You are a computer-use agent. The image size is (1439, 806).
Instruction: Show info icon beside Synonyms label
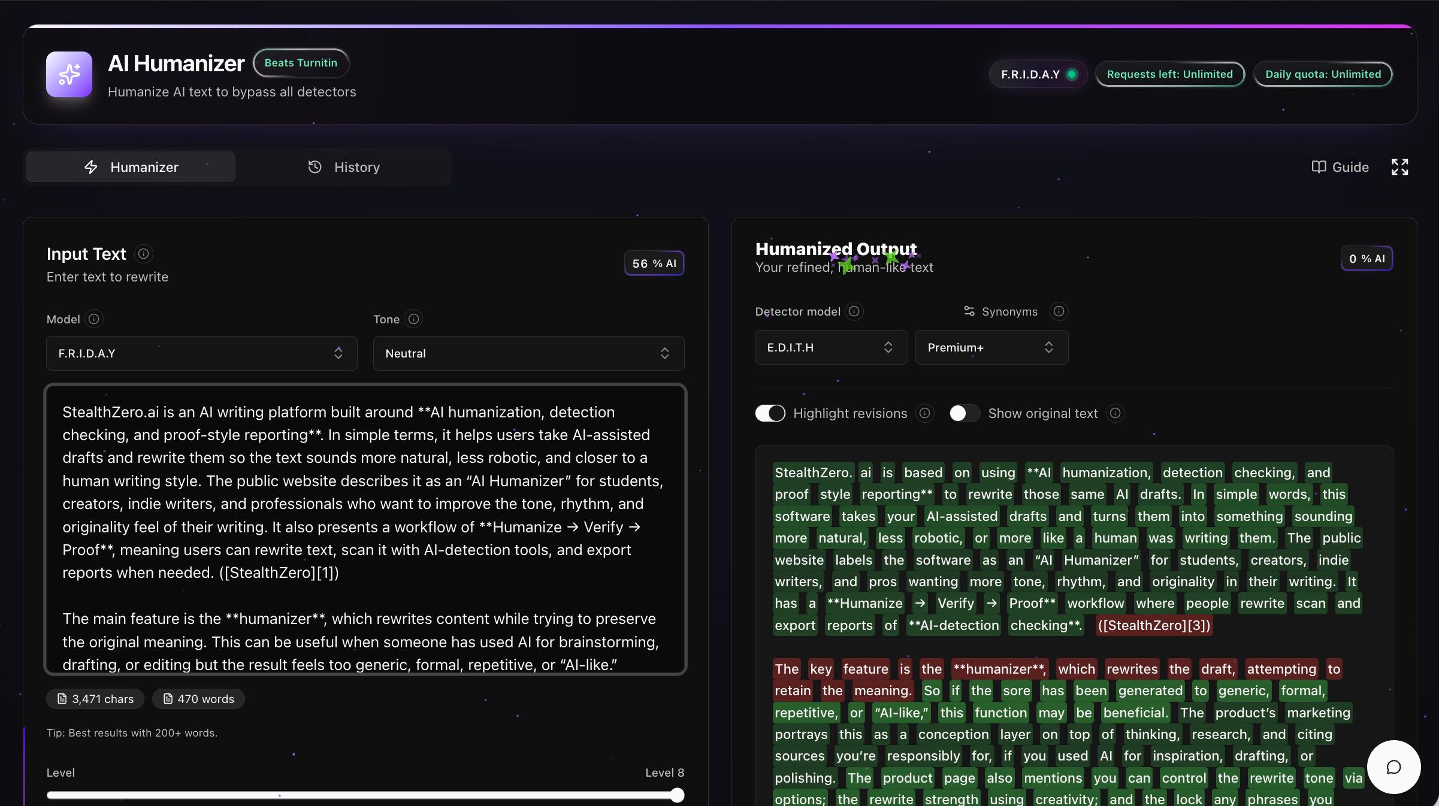tap(1059, 311)
